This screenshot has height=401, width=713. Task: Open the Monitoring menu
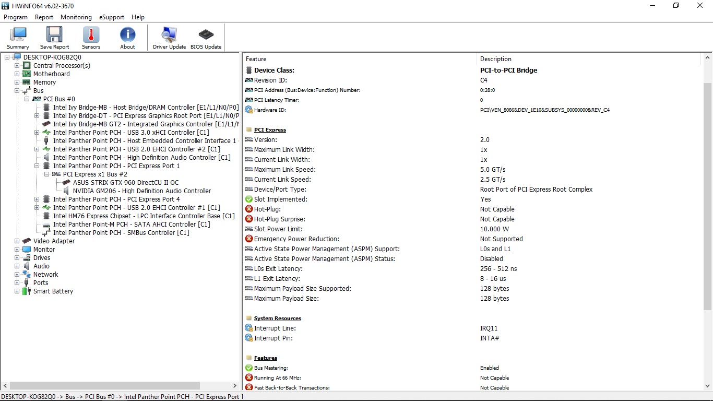click(76, 17)
